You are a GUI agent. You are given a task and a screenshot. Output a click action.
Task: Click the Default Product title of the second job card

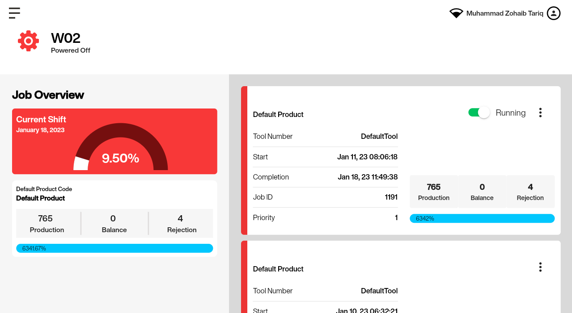(278, 269)
